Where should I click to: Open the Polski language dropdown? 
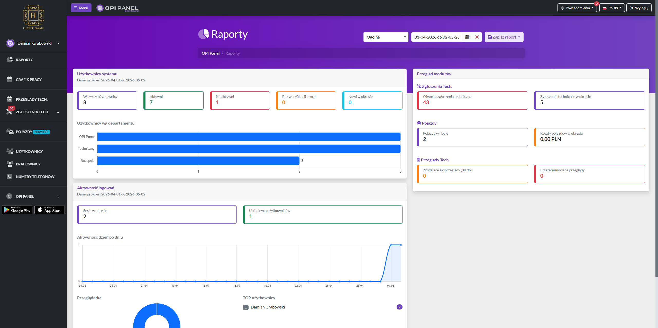[612, 8]
